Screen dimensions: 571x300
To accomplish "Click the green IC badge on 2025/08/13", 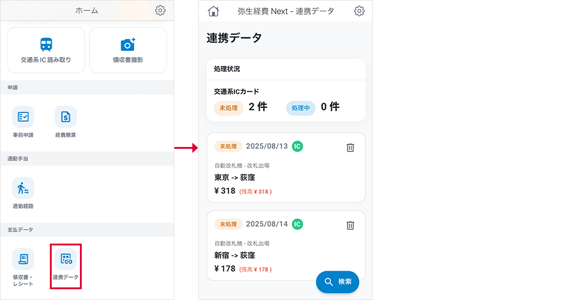I will pos(298,146).
